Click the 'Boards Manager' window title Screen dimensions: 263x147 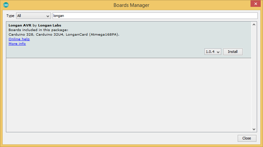click(131, 5)
